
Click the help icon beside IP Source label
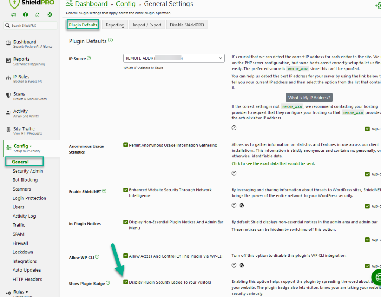click(89, 58)
